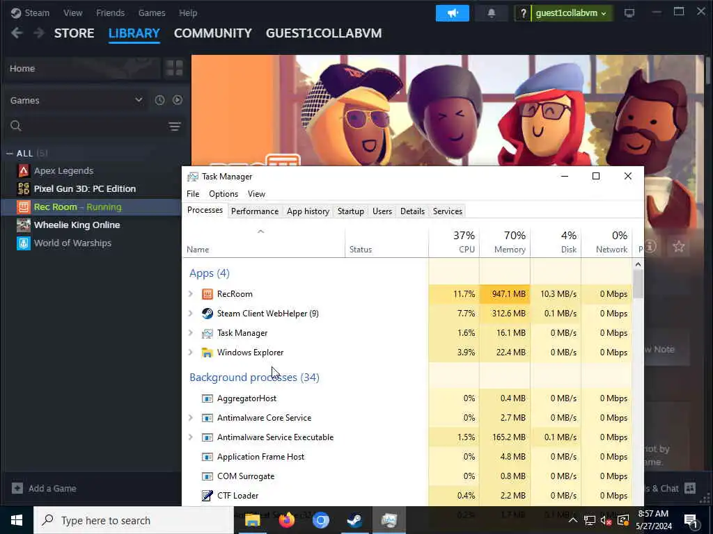The width and height of the screenshot is (713, 534).
Task: Collapse the ALL games category
Action: [9, 154]
